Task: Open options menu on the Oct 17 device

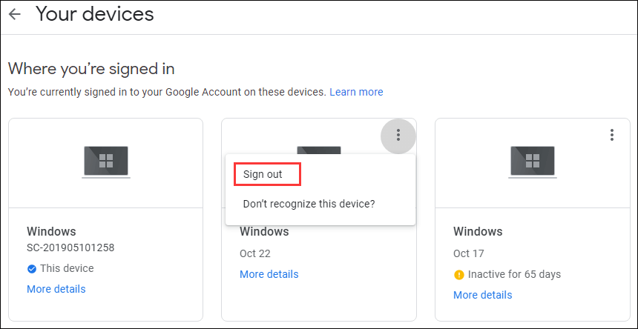Action: 612,135
